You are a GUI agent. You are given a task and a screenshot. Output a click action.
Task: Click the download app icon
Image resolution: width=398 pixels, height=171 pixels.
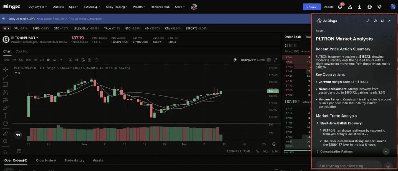pyautogui.click(x=360, y=7)
